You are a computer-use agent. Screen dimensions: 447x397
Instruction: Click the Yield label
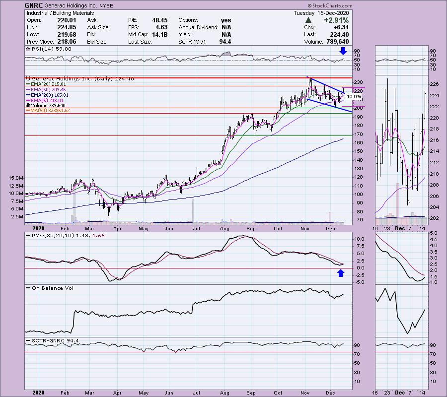coord(185,34)
